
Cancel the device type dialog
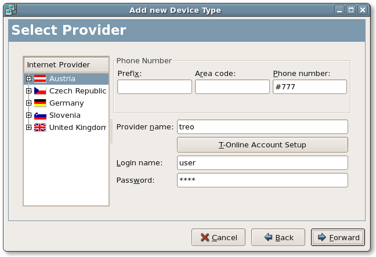[x=218, y=237]
